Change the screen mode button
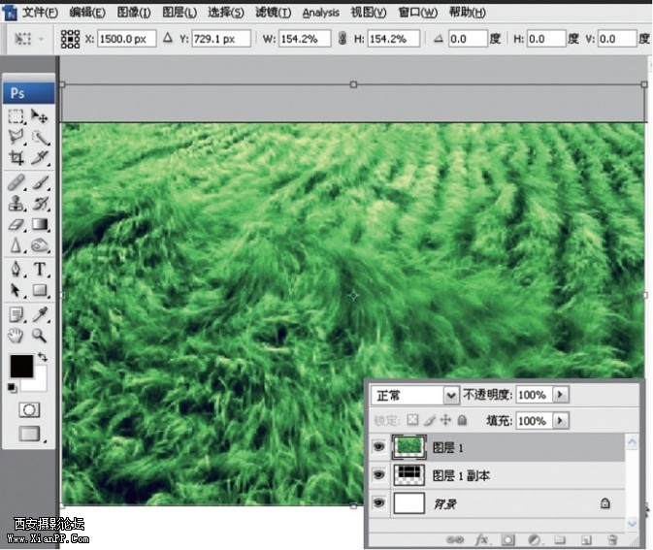Screen dimensions: 653x550 [x=29, y=434]
